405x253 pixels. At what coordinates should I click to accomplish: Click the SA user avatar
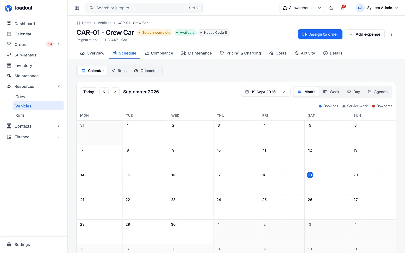tap(360, 8)
